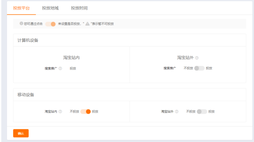This screenshot has width=254, height=142.
Task: Click help icon beside mobile 淘宝站外 label
Action: [177, 112]
